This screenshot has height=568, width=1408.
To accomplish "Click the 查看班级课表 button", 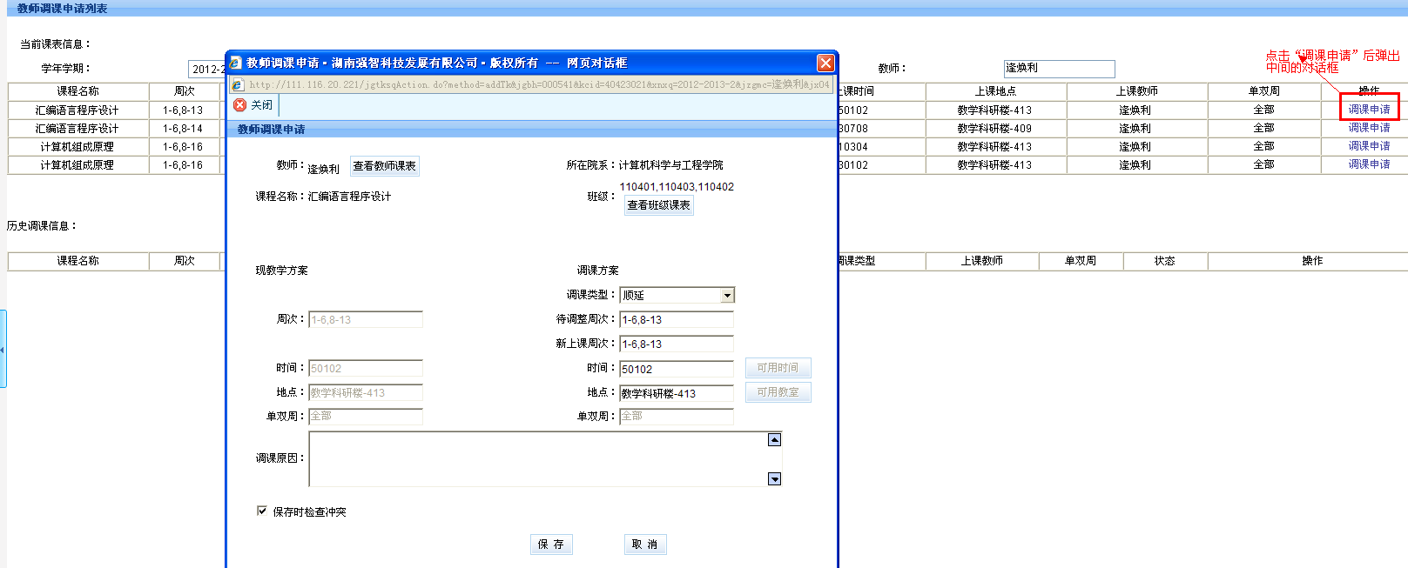I will 658,205.
